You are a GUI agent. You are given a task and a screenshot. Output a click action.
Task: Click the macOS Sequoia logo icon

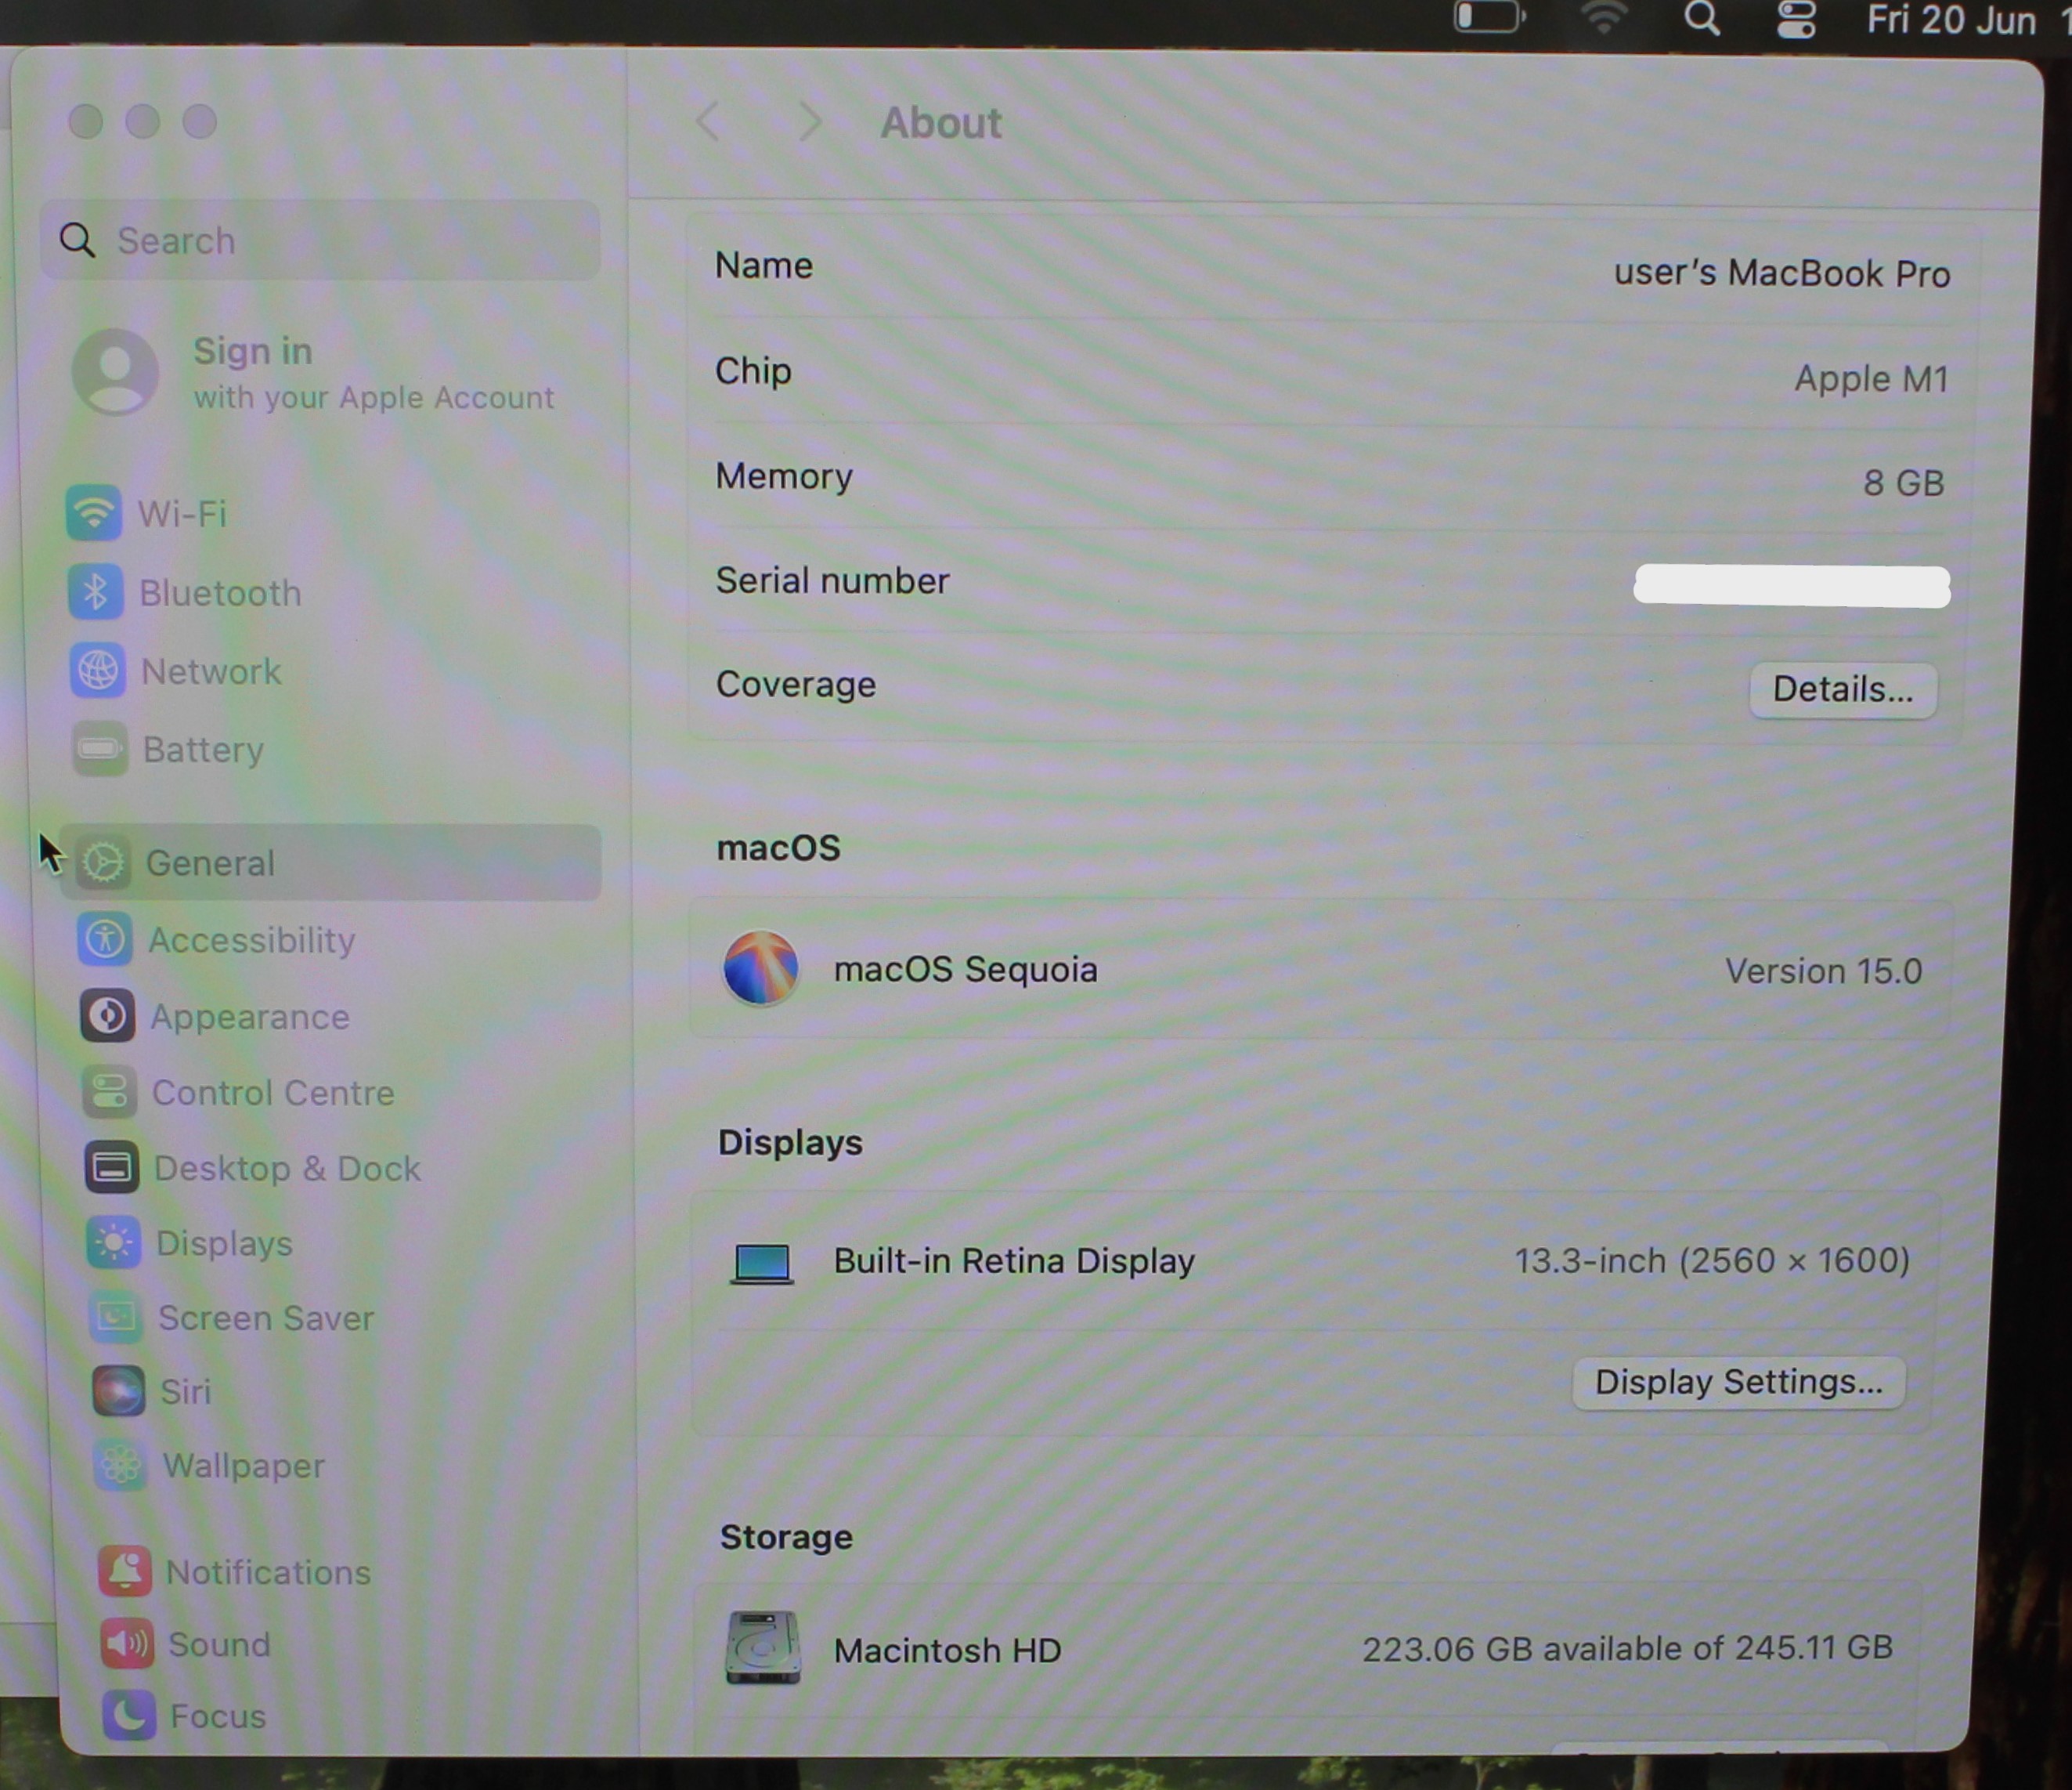(x=761, y=967)
